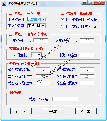
Task: Open 更多软件 button
Action: coord(52,111)
